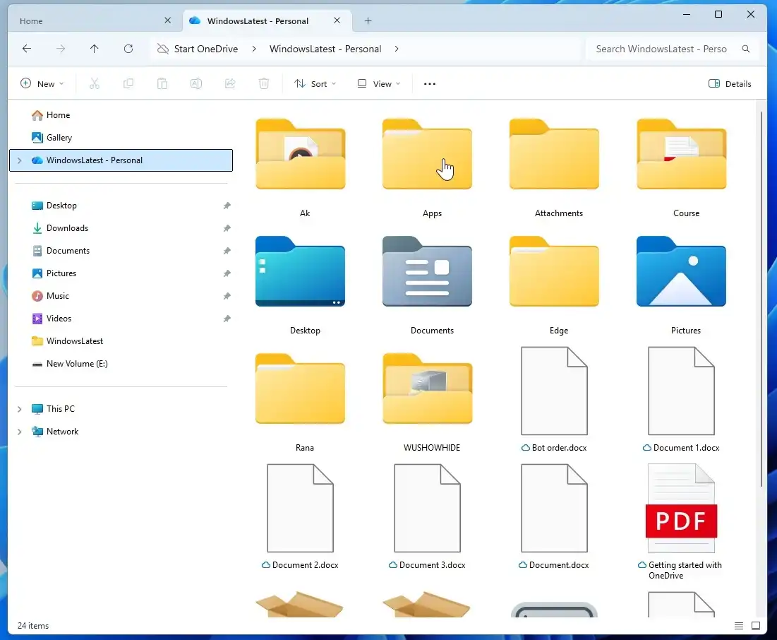This screenshot has width=777, height=640.
Task: Open the Apps folder
Action: [x=427, y=167]
